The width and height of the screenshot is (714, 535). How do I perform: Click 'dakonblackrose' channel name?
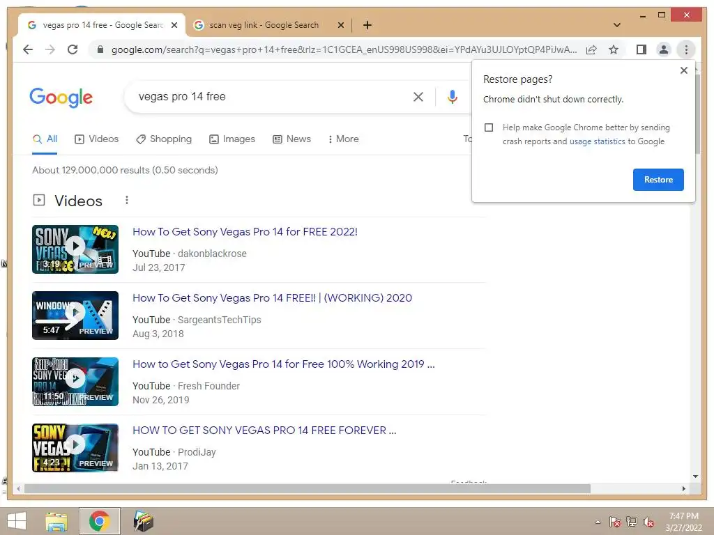pyautogui.click(x=212, y=254)
